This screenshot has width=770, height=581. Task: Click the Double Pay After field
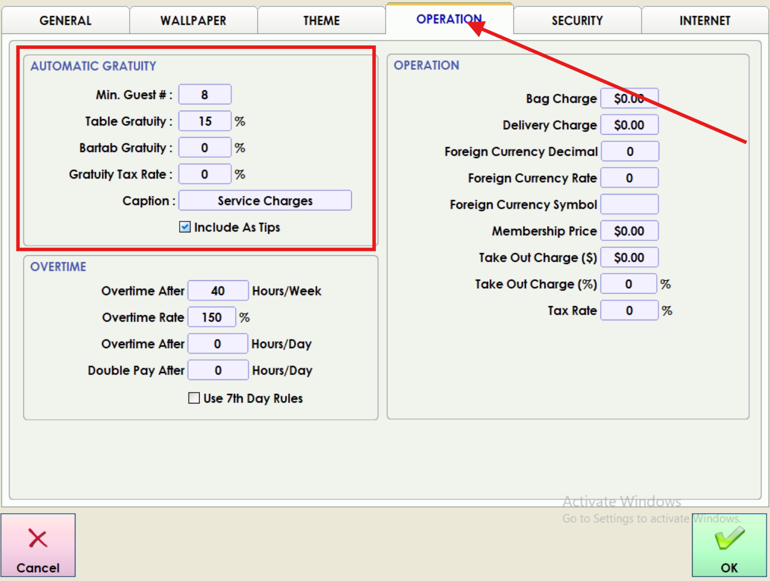point(218,370)
